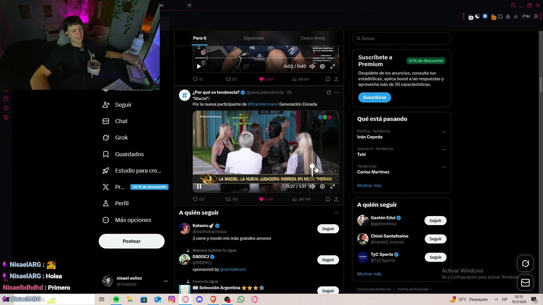Image resolution: width=543 pixels, height=305 pixels.
Task: Open options for the Iván Cepeda trend
Action: [x=444, y=132]
